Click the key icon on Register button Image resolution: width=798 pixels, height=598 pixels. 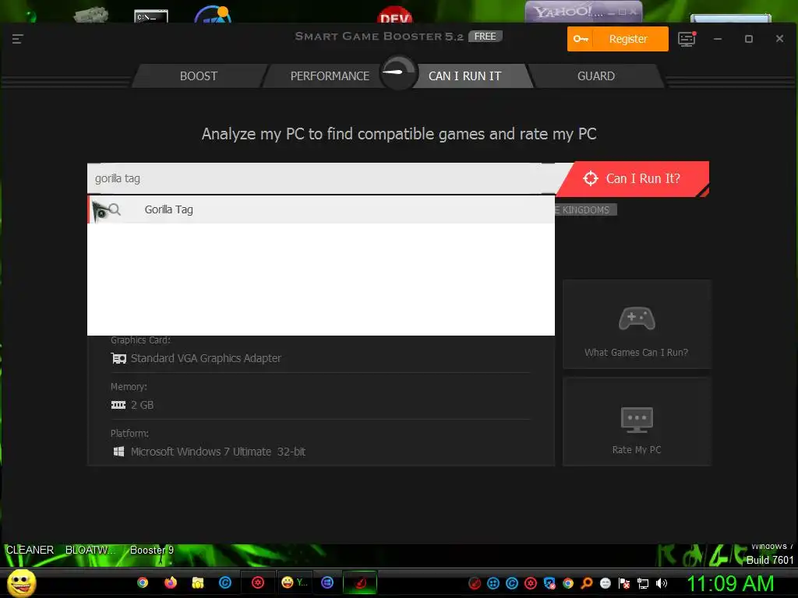coord(581,39)
